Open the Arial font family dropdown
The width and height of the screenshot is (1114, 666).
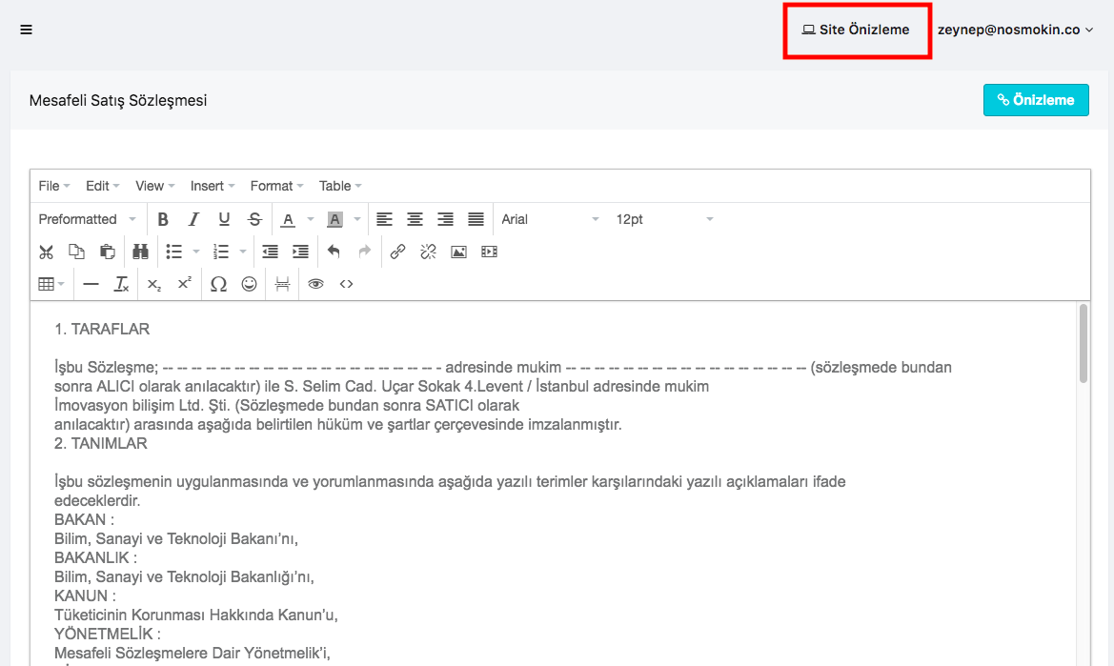(551, 219)
